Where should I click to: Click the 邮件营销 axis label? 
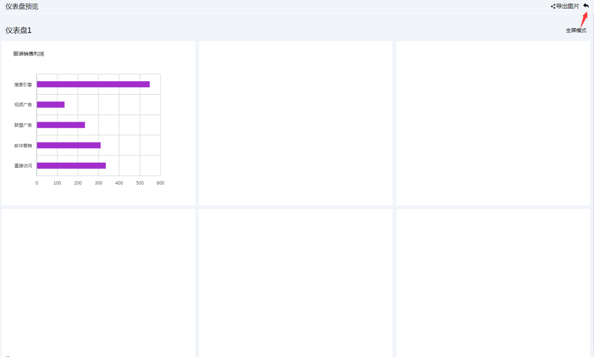23,146
